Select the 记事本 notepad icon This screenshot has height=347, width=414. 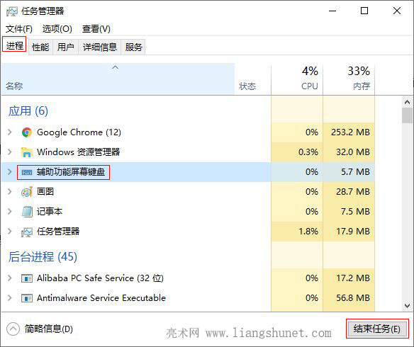click(x=27, y=212)
